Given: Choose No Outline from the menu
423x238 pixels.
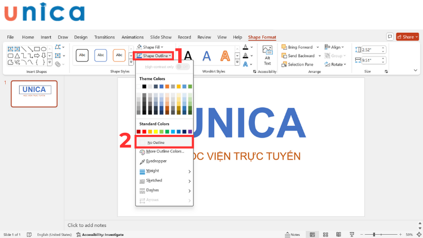Looking at the screenshot, I should pos(164,142).
